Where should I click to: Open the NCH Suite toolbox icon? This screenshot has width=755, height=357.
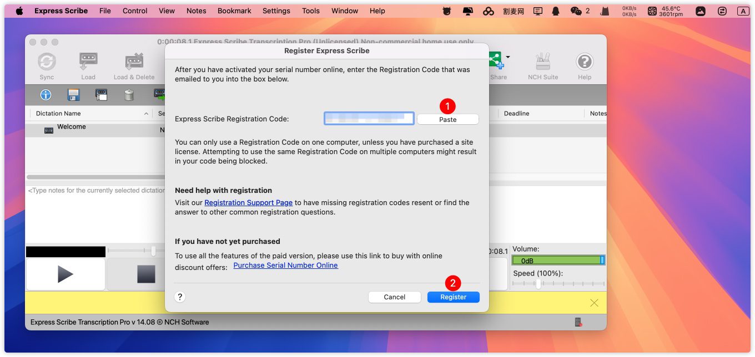click(542, 62)
